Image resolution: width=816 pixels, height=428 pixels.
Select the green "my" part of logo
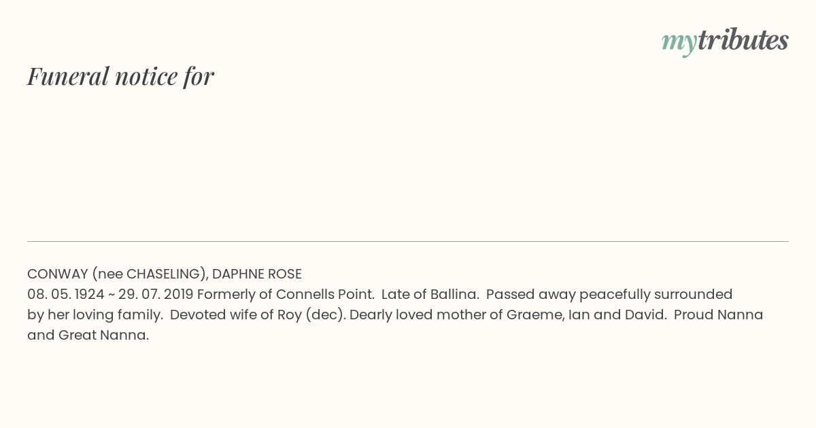click(679, 43)
